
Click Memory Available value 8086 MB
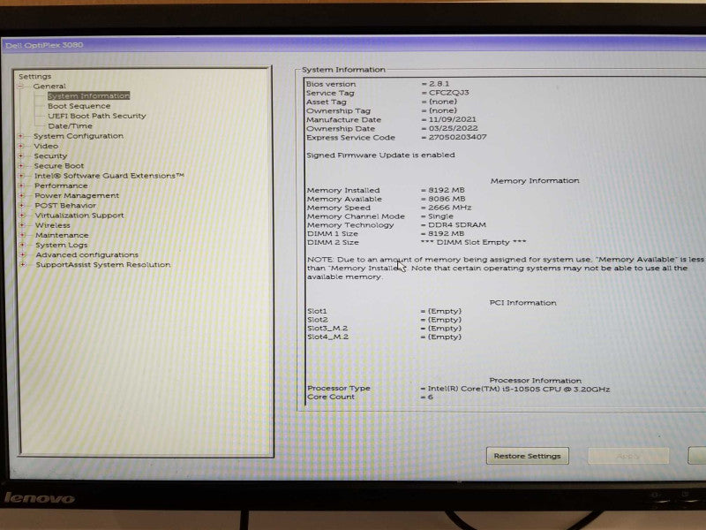(447, 199)
